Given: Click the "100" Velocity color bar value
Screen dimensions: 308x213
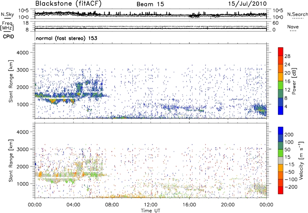Looking at the screenshot, I should point(289,142).
